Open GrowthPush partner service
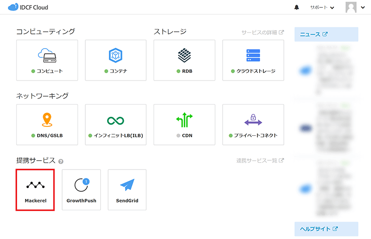Image resolution: width=371 pixels, height=239 pixels. pos(81,189)
